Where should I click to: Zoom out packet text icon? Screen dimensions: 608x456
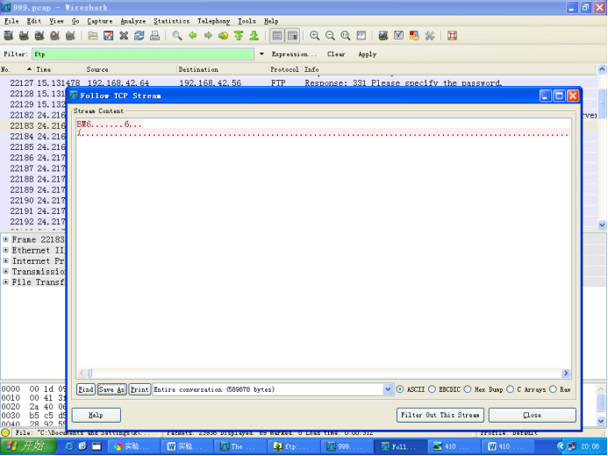330,36
